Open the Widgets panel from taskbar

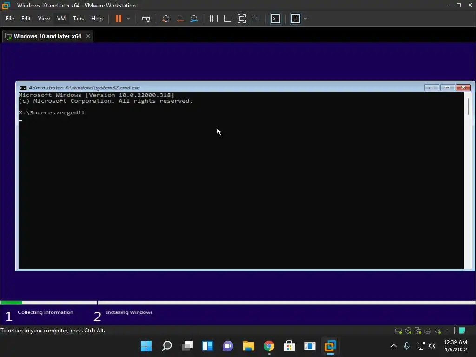tap(208, 346)
